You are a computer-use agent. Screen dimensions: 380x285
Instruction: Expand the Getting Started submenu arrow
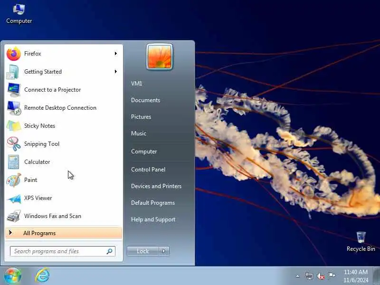pyautogui.click(x=115, y=72)
